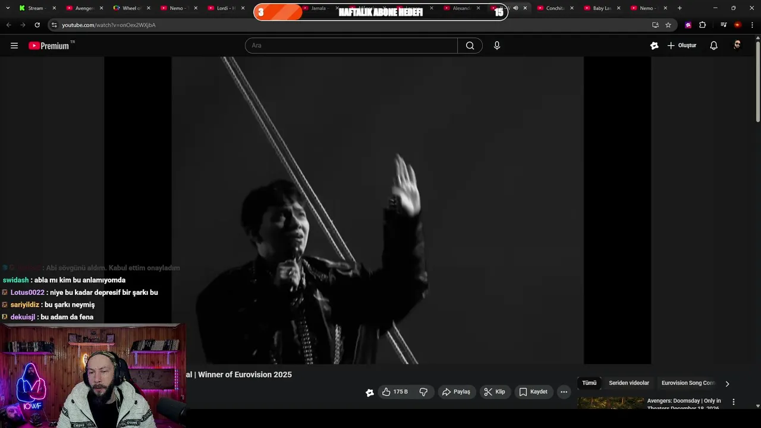Click chat username swidash
The height and width of the screenshot is (428, 761).
pos(15,280)
